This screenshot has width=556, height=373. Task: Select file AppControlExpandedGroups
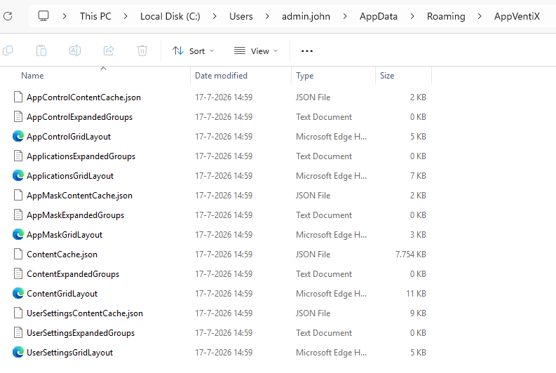pyautogui.click(x=79, y=117)
